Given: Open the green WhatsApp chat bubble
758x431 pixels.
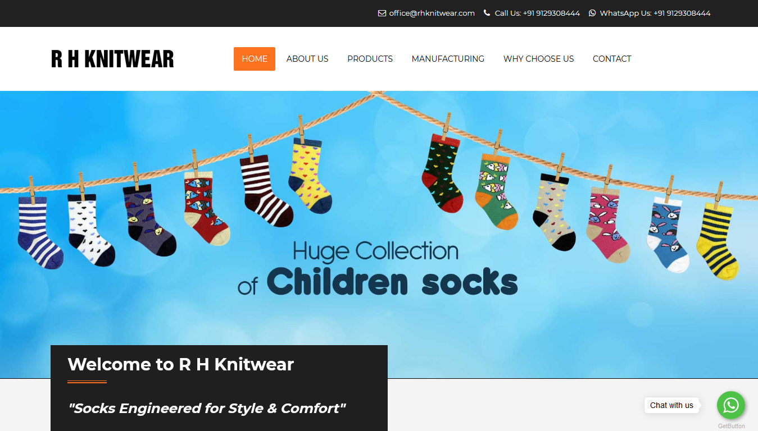Looking at the screenshot, I should point(731,405).
